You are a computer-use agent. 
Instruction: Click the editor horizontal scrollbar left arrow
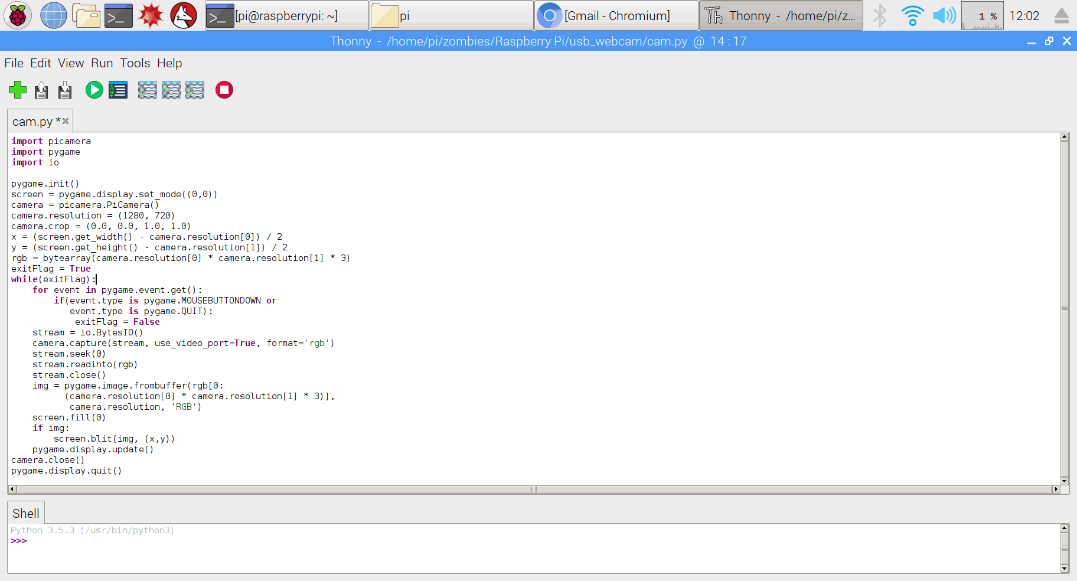12,489
